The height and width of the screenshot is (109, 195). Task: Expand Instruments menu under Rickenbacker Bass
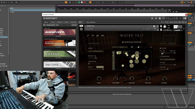(60, 47)
